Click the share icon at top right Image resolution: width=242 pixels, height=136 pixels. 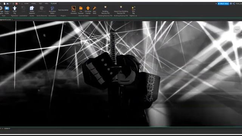tap(234, 3)
